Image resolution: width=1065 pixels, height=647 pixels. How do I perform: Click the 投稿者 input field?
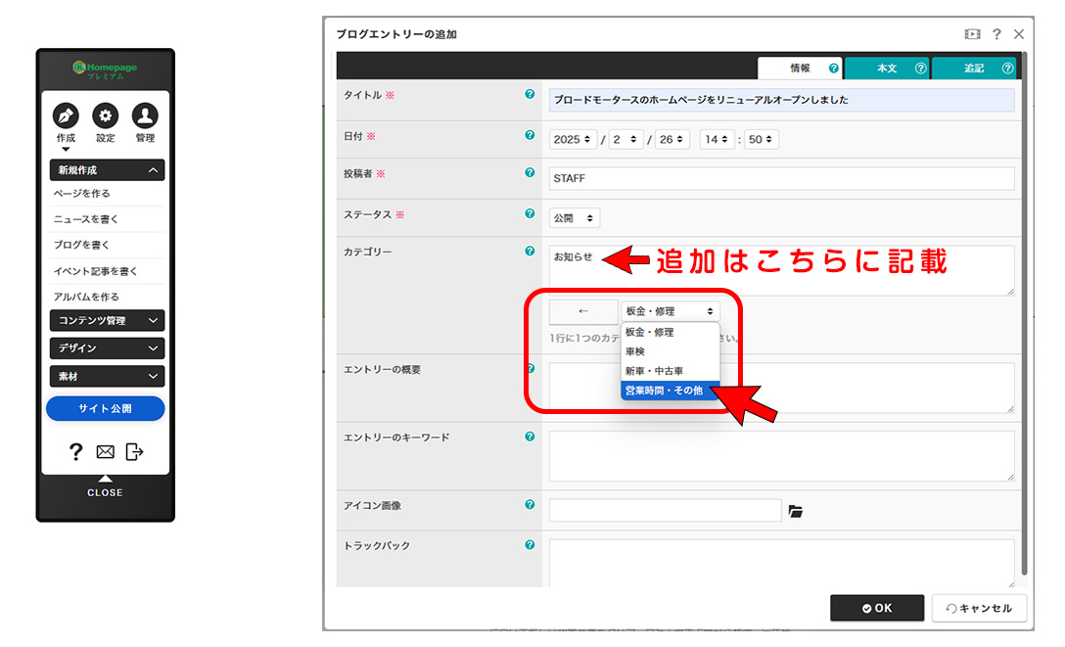point(781,178)
